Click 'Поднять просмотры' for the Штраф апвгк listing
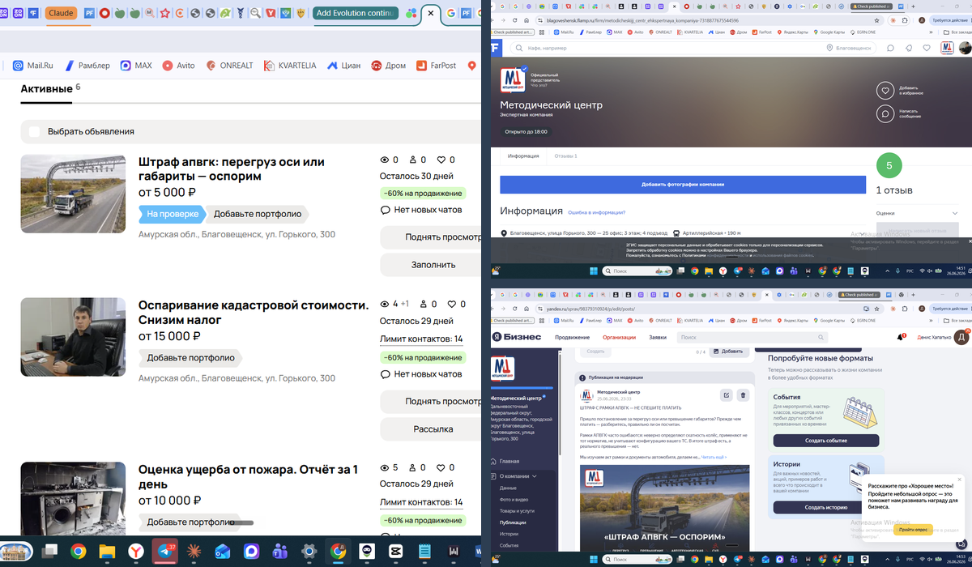This screenshot has width=972, height=567. click(x=431, y=237)
